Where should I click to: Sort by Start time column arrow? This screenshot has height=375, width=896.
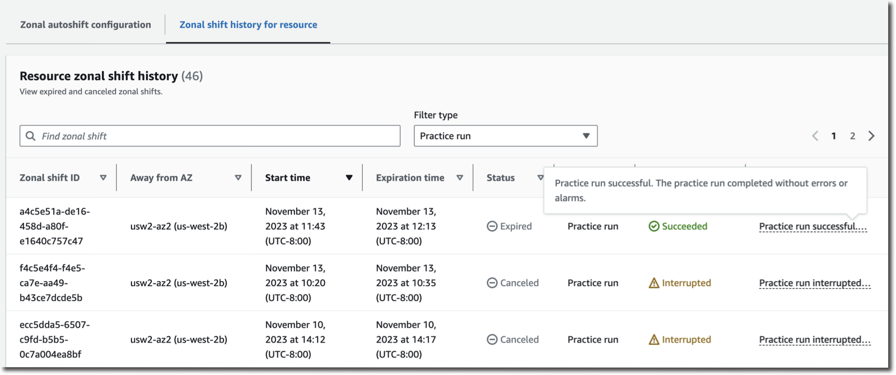349,178
